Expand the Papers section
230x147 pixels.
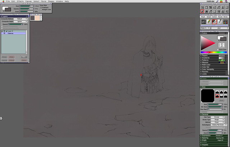click(201, 56)
